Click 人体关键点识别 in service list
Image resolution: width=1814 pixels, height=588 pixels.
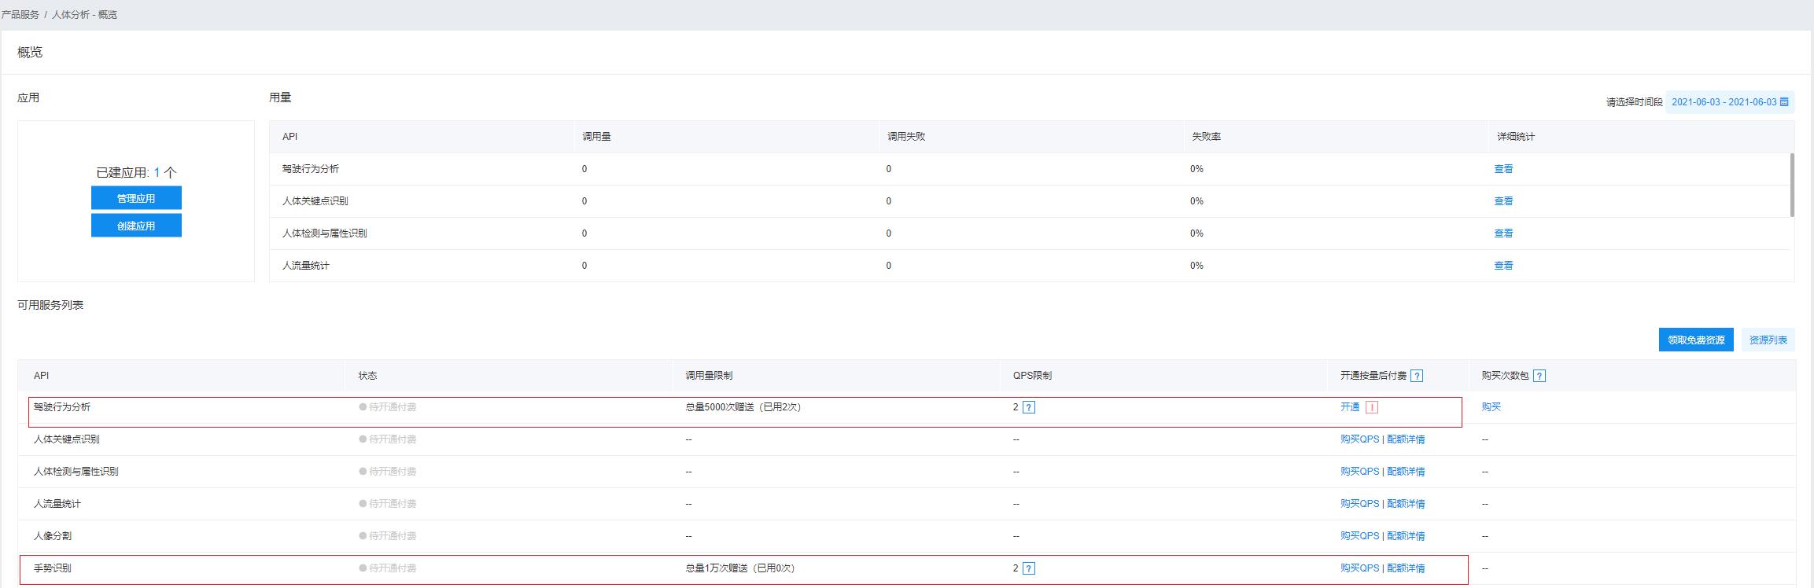tap(66, 439)
